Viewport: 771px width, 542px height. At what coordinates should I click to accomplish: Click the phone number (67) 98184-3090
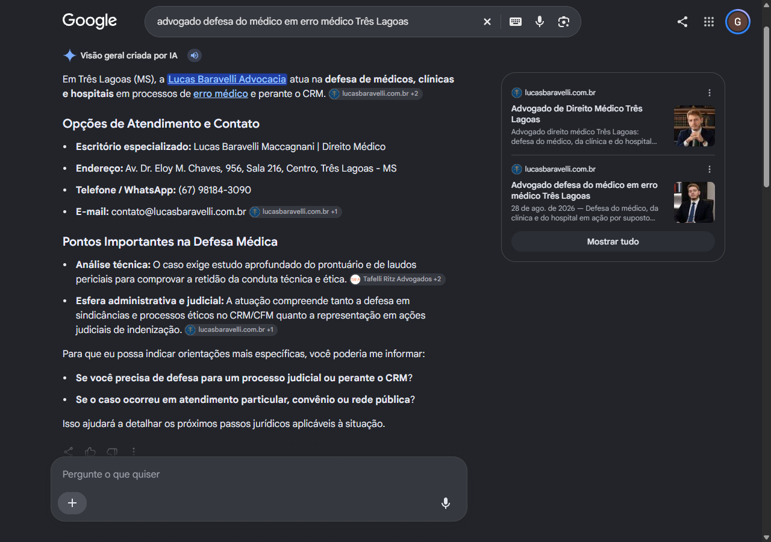[x=214, y=190]
